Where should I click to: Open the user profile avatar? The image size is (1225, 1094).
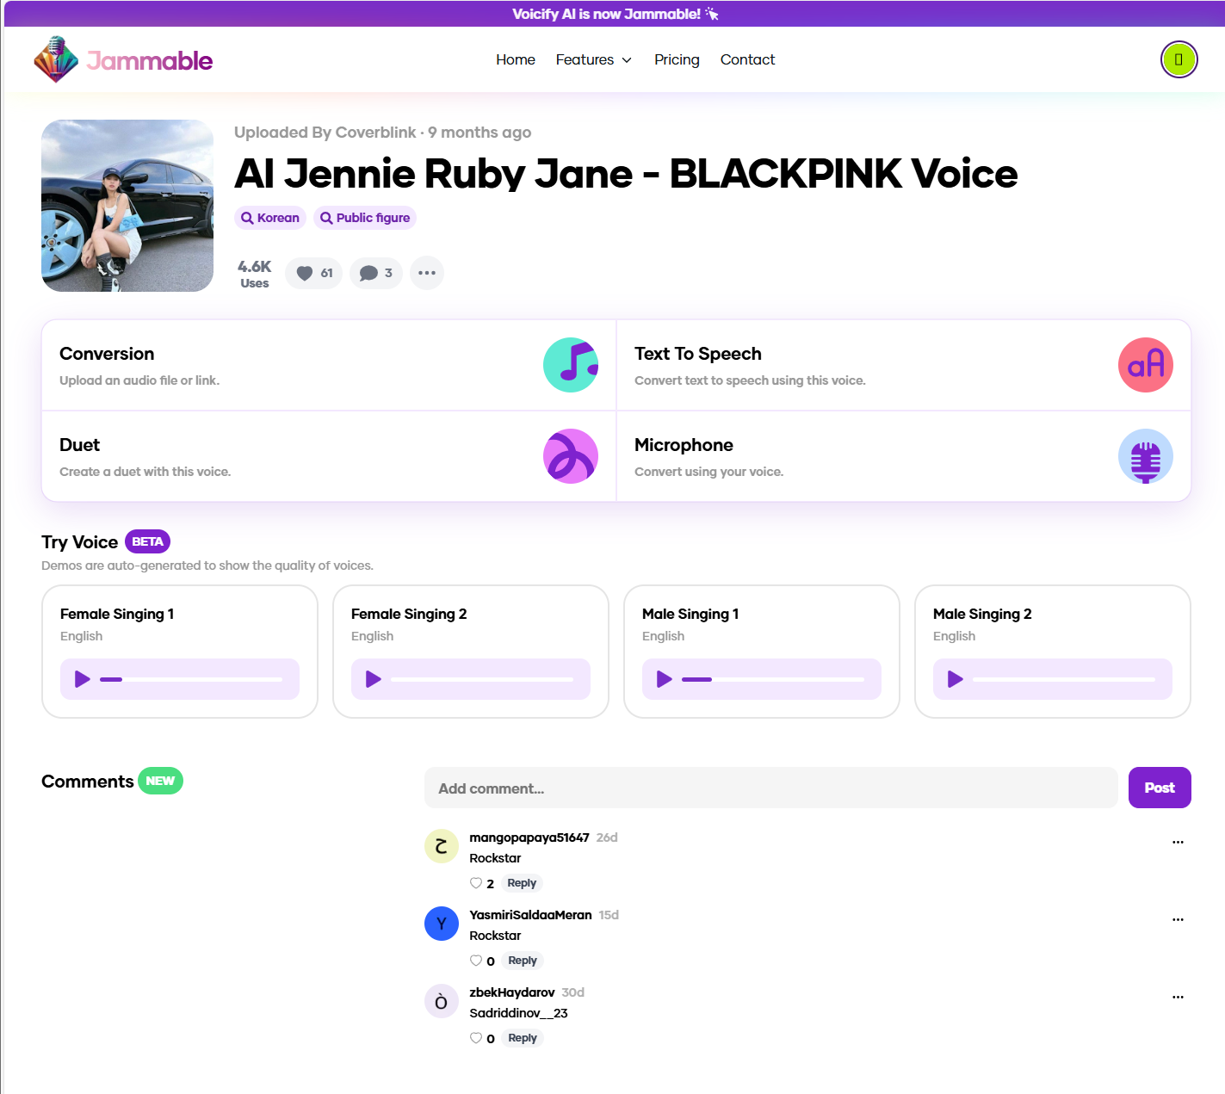coord(1179,59)
